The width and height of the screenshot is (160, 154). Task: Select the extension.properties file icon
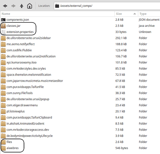(x=3, y=32)
